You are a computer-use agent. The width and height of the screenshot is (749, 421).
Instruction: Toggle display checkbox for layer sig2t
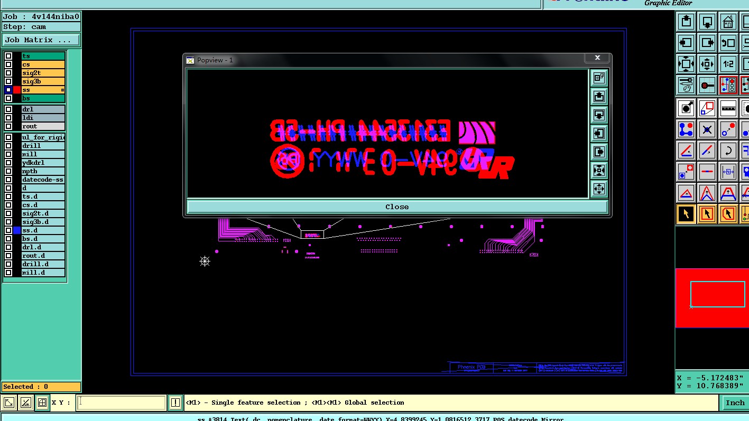(8, 73)
